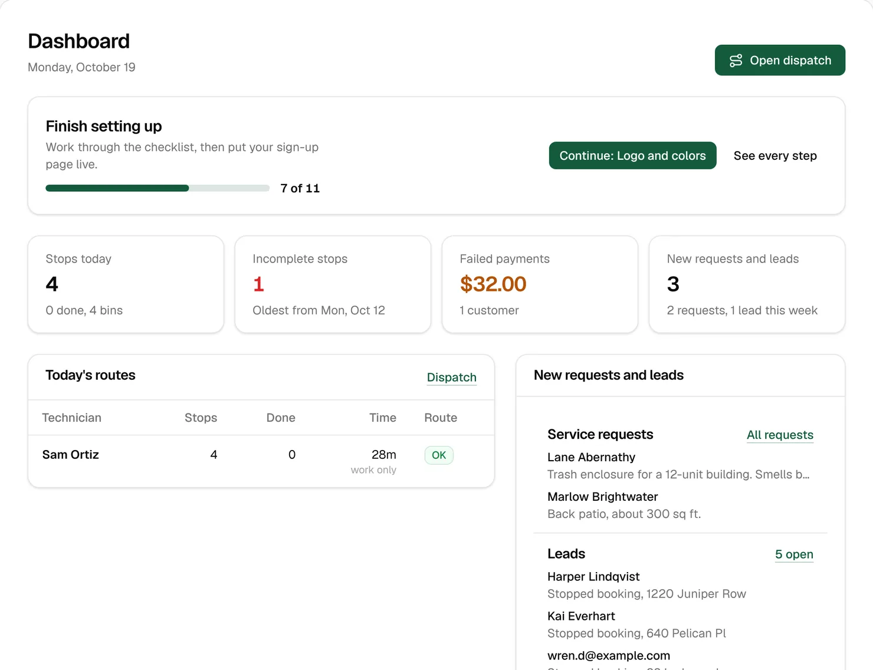Click the "Leads" section heading
Viewport: 873px width, 670px height.
click(566, 554)
